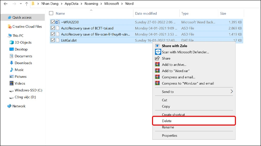Expand chevron after Nhan Dang breadcrumb
Viewport: 261px width, 146px height.
point(62,4)
